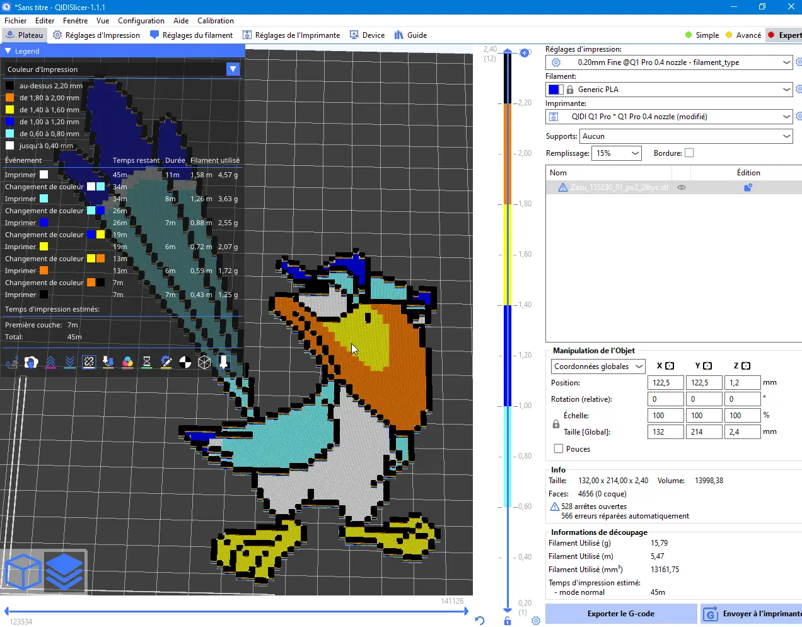This screenshot has height=627, width=802.
Task: Open the Aide menu
Action: pos(181,21)
